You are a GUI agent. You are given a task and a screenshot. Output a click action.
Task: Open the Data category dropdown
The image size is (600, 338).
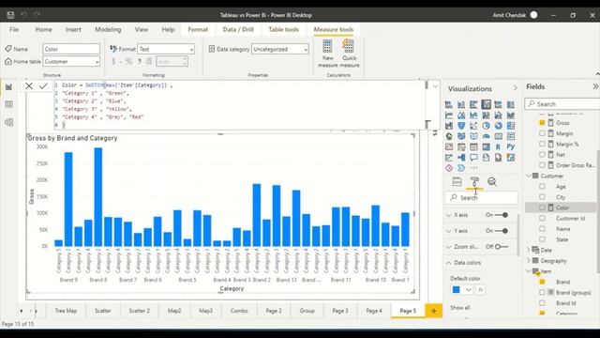coord(279,49)
